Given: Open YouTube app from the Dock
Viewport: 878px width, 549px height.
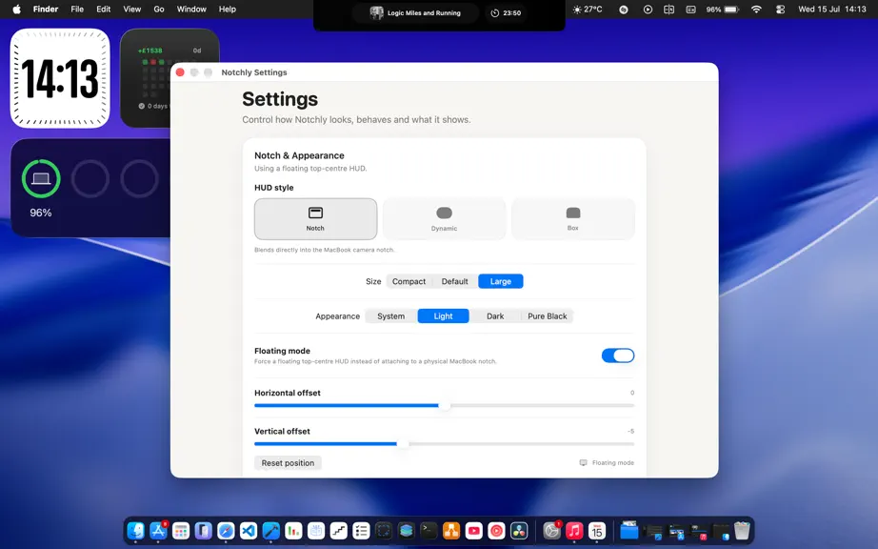Looking at the screenshot, I should [x=473, y=530].
